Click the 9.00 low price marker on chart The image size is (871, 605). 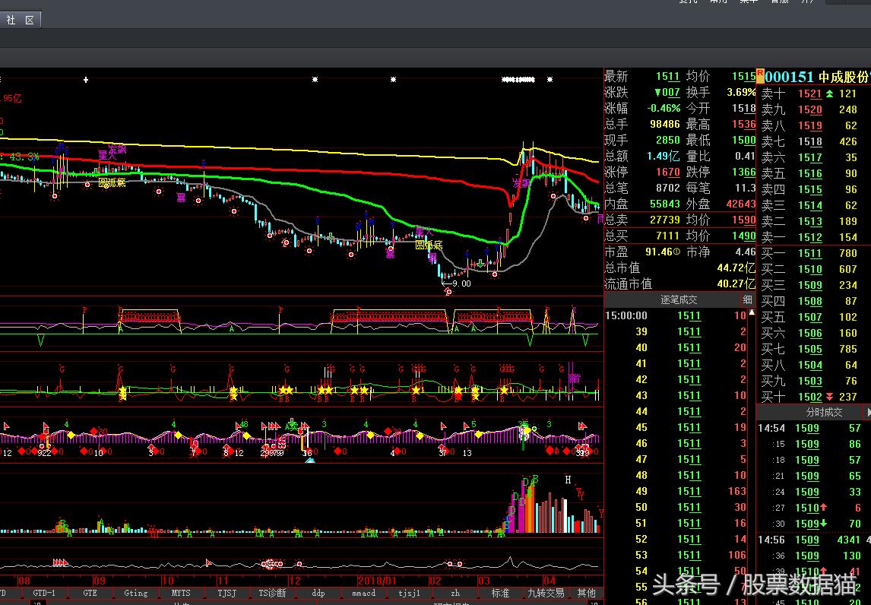tap(461, 283)
